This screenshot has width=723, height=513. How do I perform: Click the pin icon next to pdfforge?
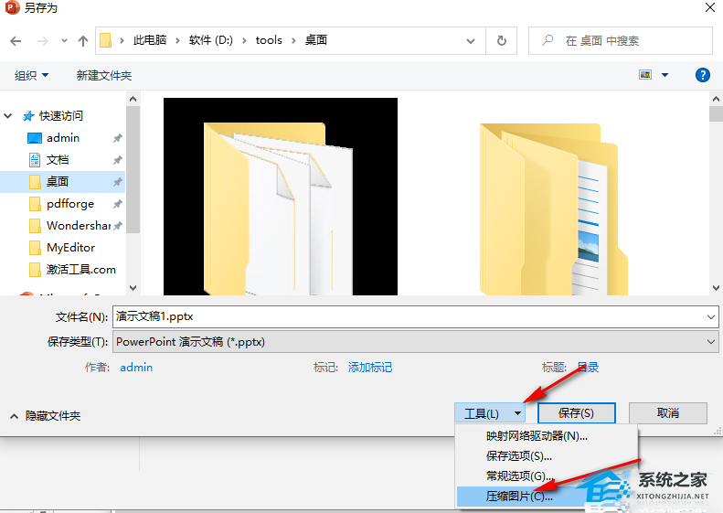tap(118, 203)
